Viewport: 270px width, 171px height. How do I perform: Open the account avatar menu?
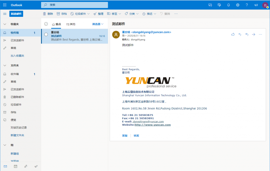point(265,5)
